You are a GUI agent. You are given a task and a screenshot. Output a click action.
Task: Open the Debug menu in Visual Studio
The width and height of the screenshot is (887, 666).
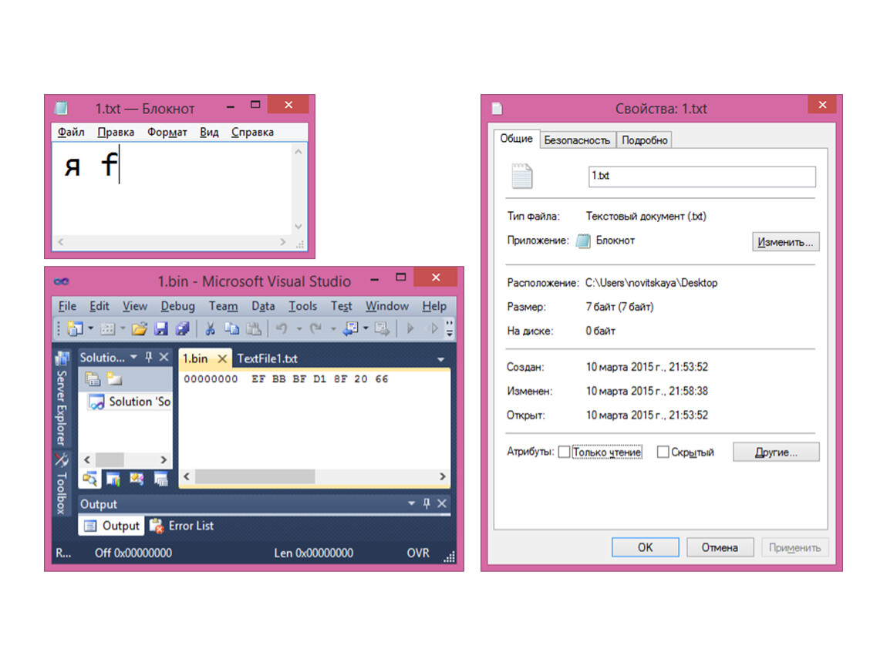pos(177,306)
